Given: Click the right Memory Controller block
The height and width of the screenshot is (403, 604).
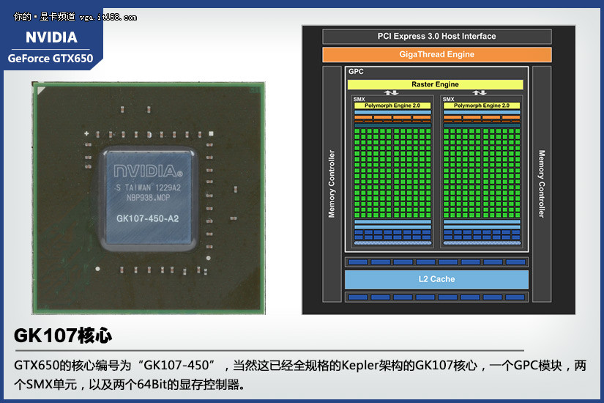Looking at the screenshot, I should click(542, 184).
